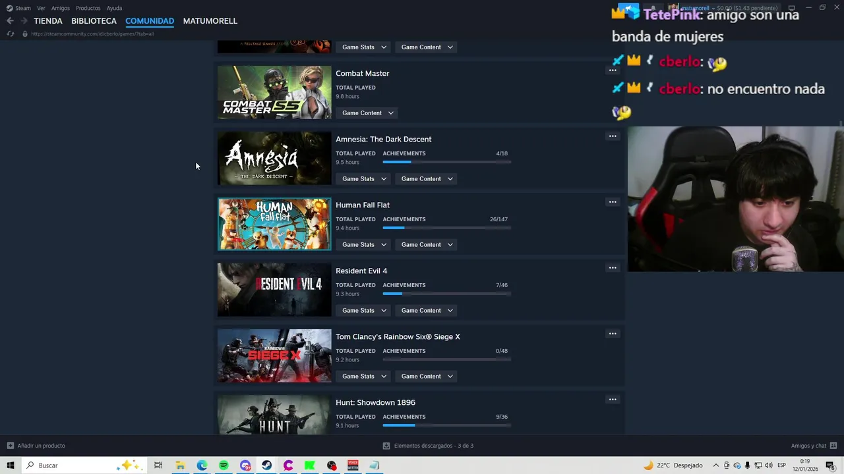
Task: Switch to the BIBLIOTECA tab
Action: click(x=94, y=21)
